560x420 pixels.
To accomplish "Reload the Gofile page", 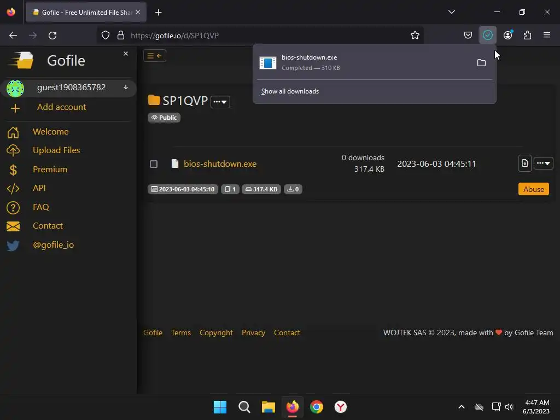I will [x=52, y=36].
